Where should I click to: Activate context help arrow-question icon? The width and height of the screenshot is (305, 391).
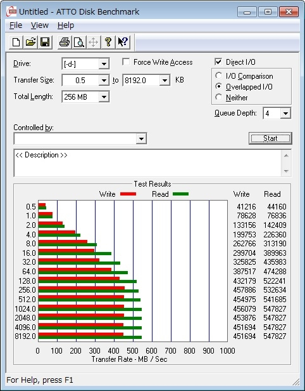coord(123,42)
